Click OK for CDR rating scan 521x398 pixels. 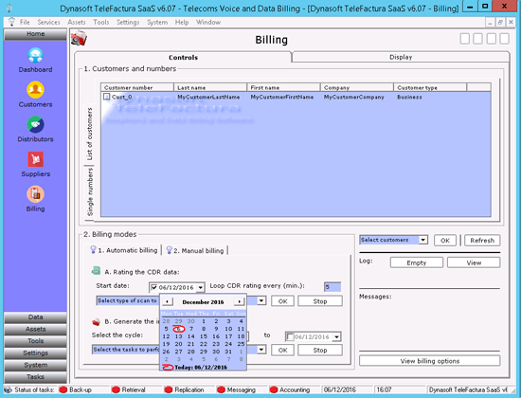pyautogui.click(x=282, y=301)
